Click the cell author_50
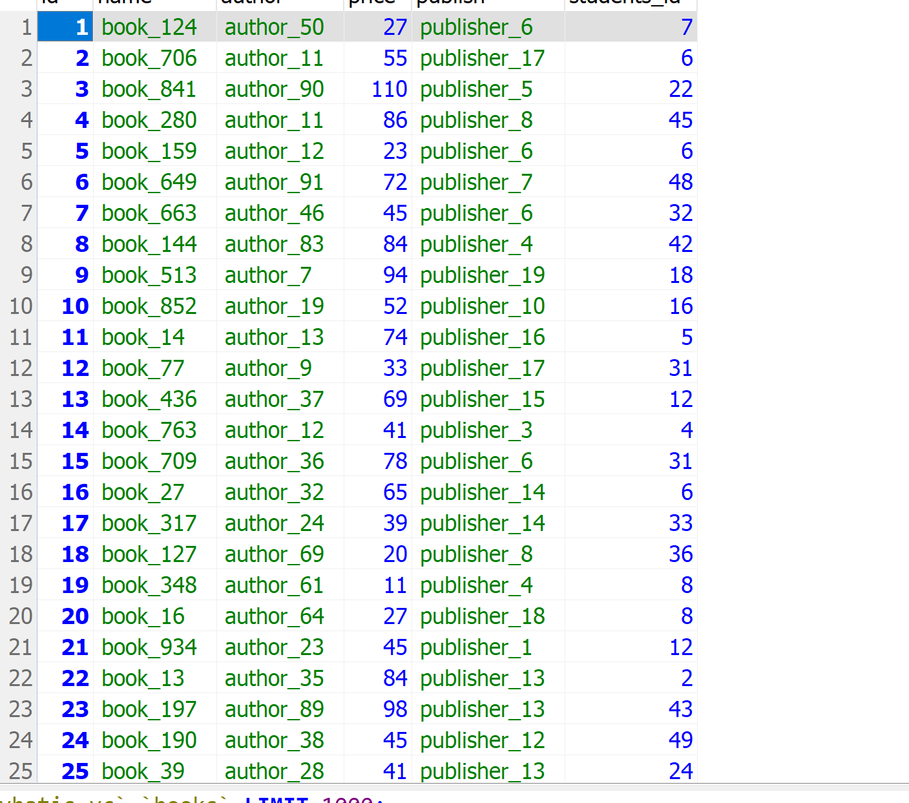909x803 pixels. 280,26
